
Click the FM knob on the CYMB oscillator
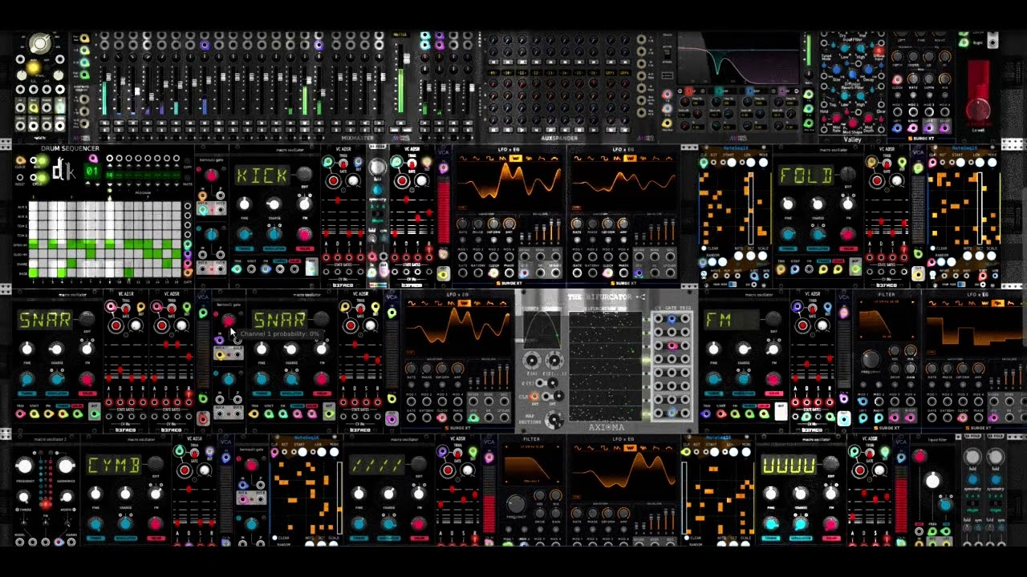click(156, 494)
